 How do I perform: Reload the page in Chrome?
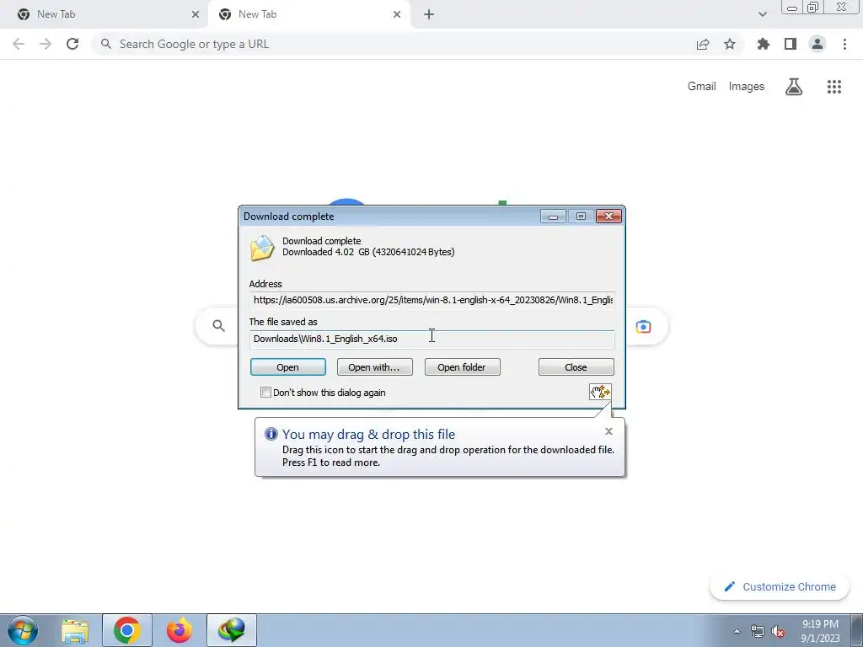pos(72,44)
